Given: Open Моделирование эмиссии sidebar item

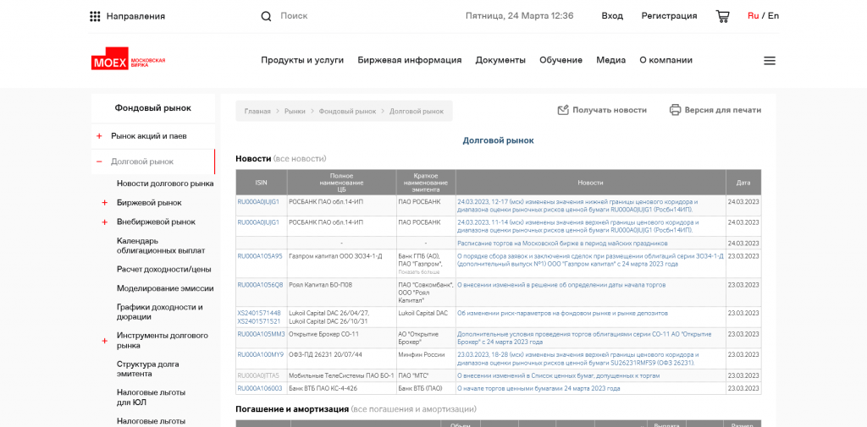Looking at the screenshot, I should coord(165,288).
